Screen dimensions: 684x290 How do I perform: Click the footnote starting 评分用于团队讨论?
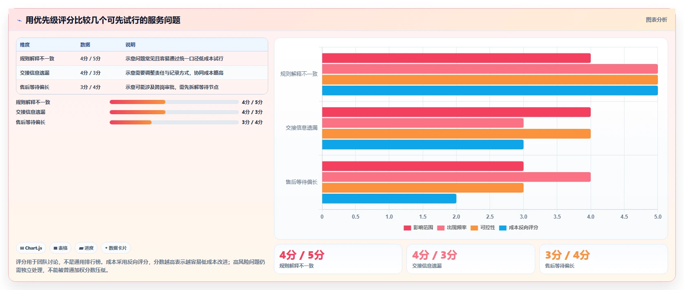[x=140, y=266]
